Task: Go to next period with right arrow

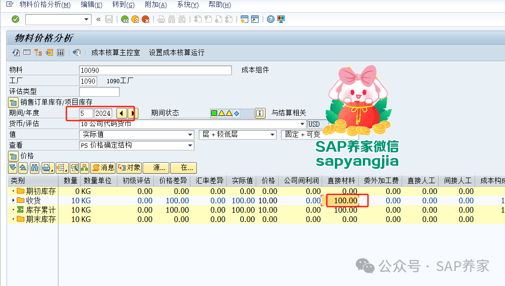Action: click(132, 113)
